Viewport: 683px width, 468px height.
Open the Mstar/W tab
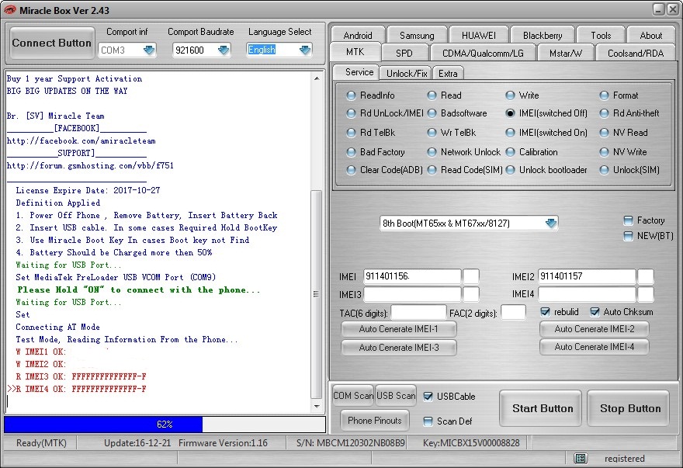click(565, 53)
